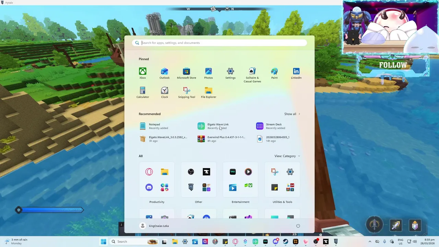
Task: Expand Show all recommended items
Action: point(292,114)
